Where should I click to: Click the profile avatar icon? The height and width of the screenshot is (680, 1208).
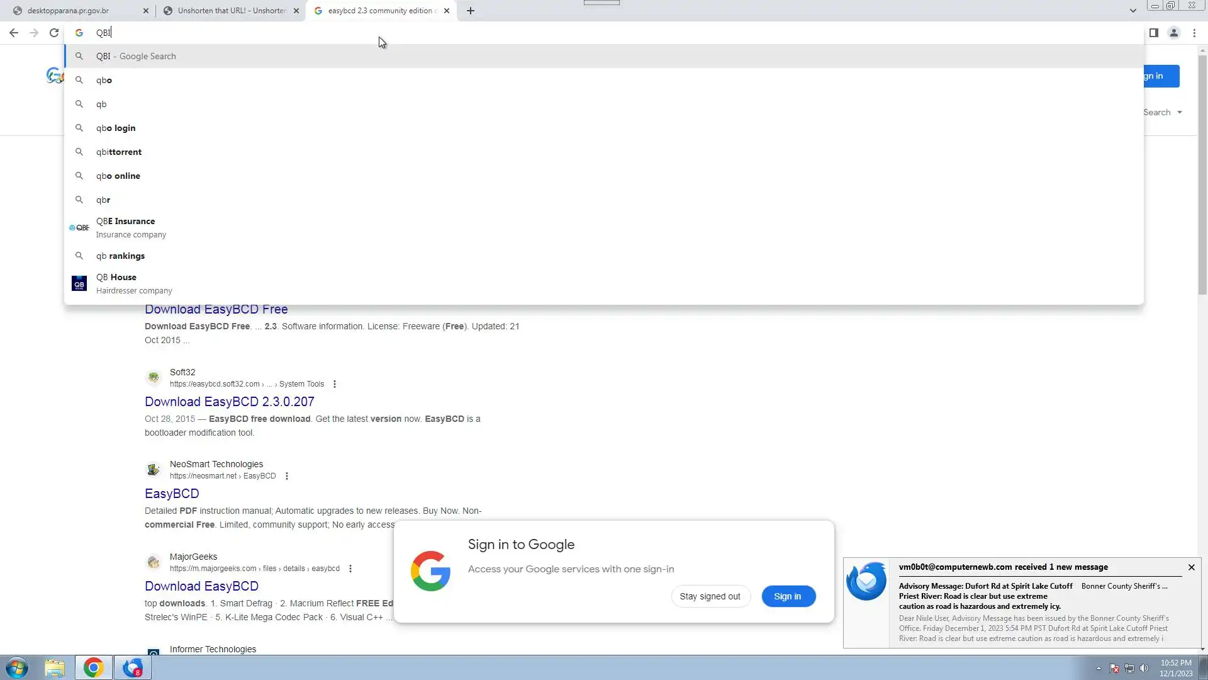tap(1173, 33)
